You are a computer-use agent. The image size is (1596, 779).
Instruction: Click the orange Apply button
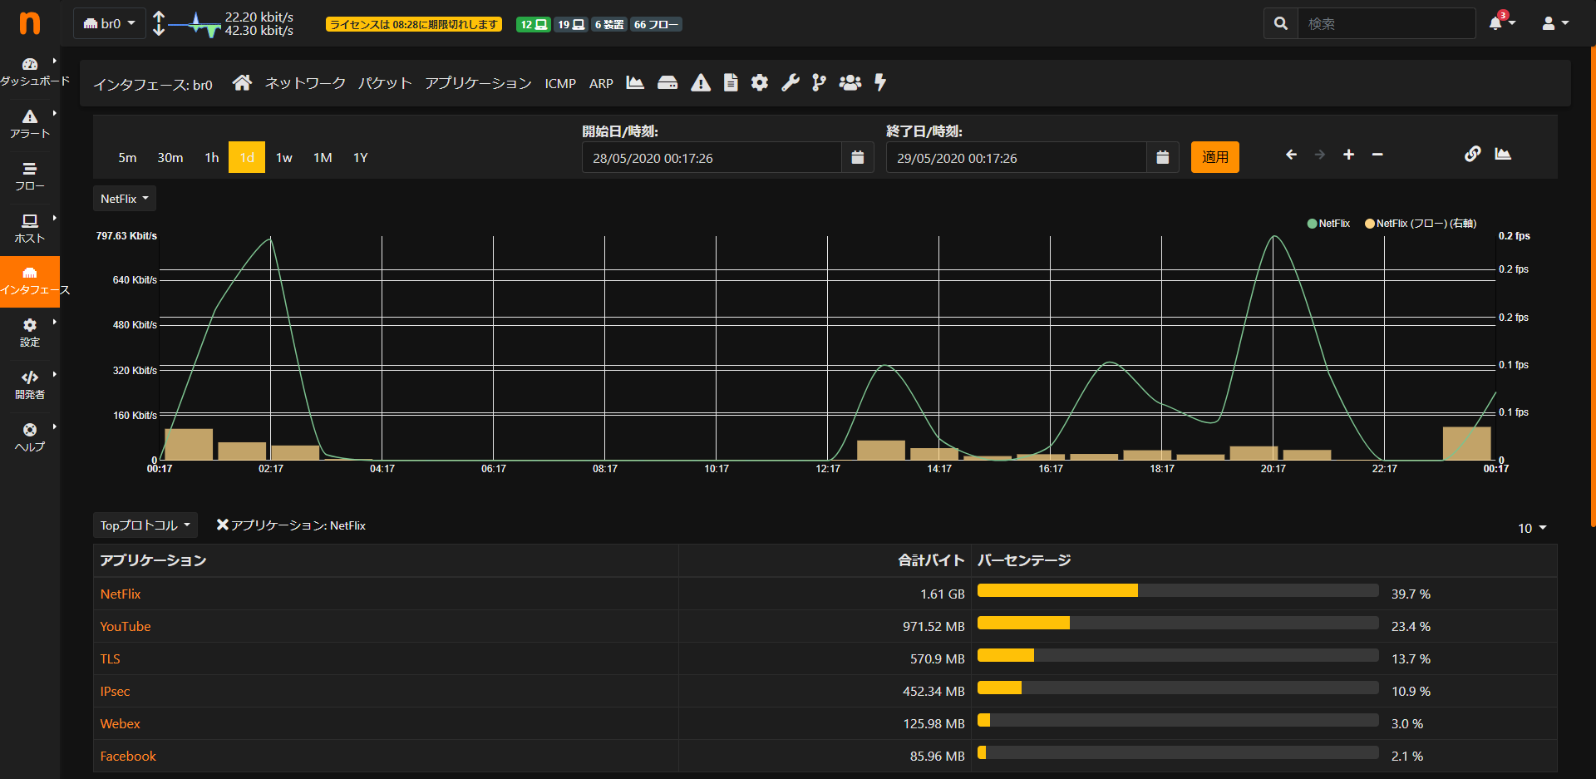(1214, 157)
